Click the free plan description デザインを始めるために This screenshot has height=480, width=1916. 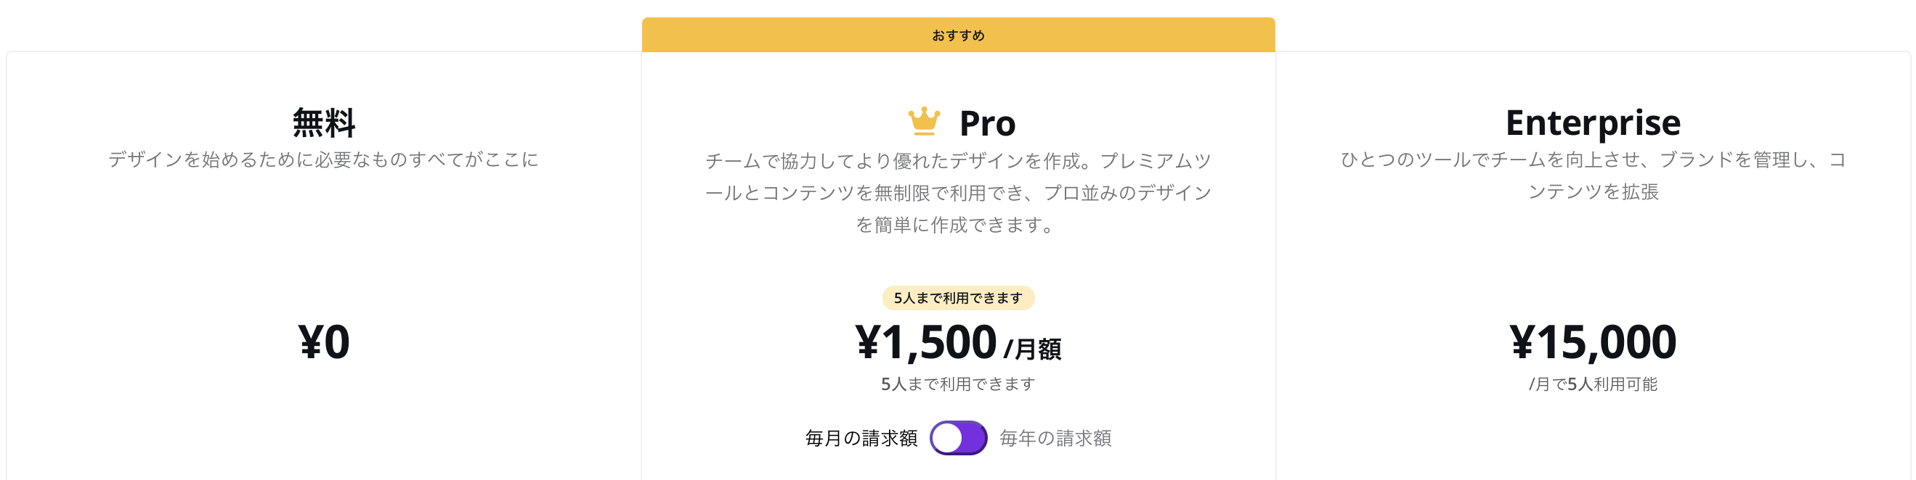coord(323,160)
